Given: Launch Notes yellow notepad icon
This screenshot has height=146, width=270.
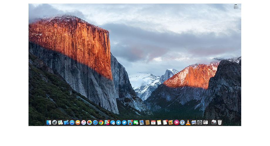Looking at the screenshot, I should click(x=159, y=122).
